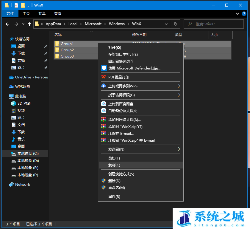Screen dimensions: 250x229
Task: Open pinned 下载 under quick access
Action: [x=21, y=53]
